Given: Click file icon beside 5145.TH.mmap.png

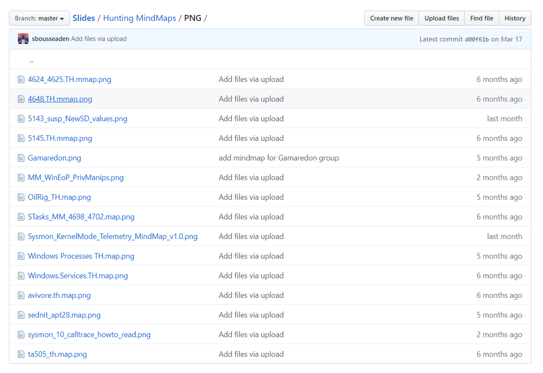Looking at the screenshot, I should 21,138.
